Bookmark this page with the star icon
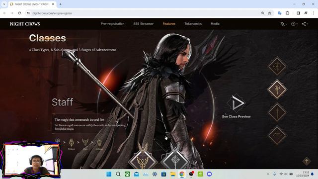The image size is (318, 179). (269, 13)
